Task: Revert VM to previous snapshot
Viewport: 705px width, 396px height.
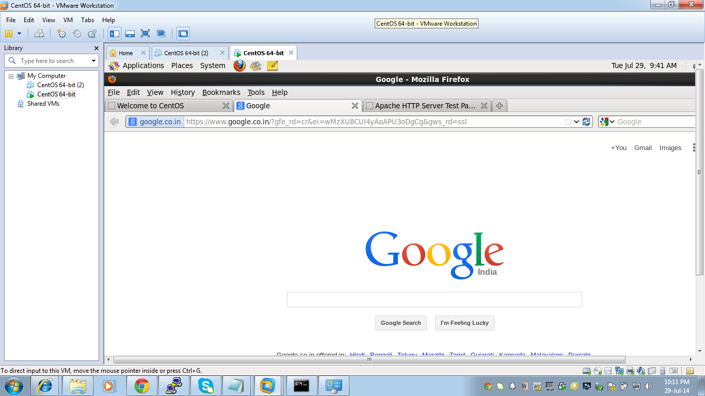Action: (x=77, y=34)
